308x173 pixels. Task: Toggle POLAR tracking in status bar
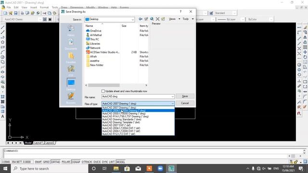point(66,162)
